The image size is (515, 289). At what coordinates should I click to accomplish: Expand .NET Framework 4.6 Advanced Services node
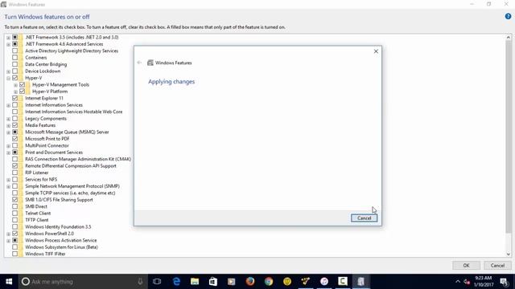[x=8, y=44]
